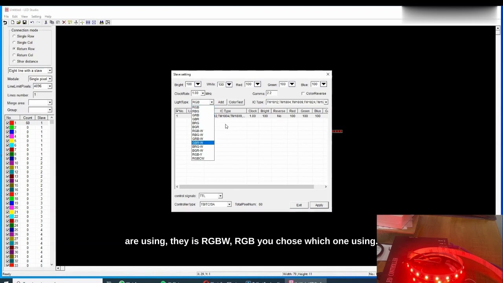Screen dimensions: 503x283
Task: Open the File menu
Action: tap(6, 17)
